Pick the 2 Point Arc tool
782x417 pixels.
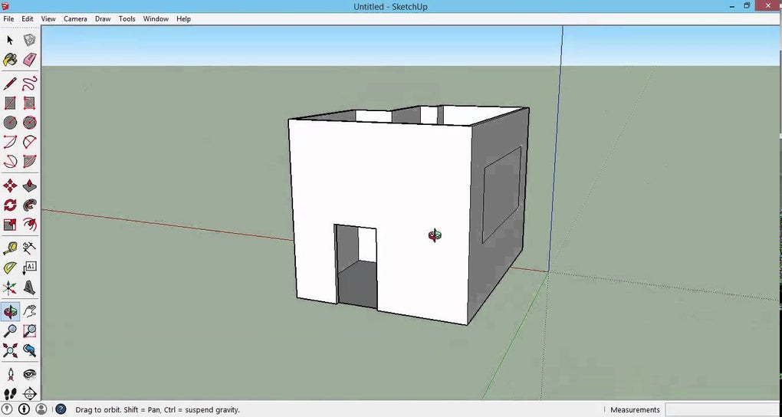29,142
